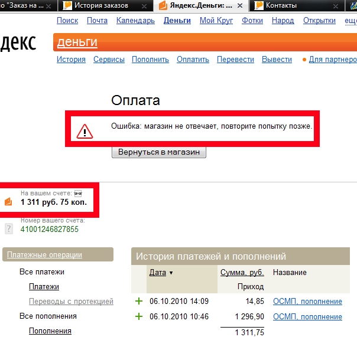
Task: Close the 'Заказ на ...' browser tab
Action: tap(48, 6)
